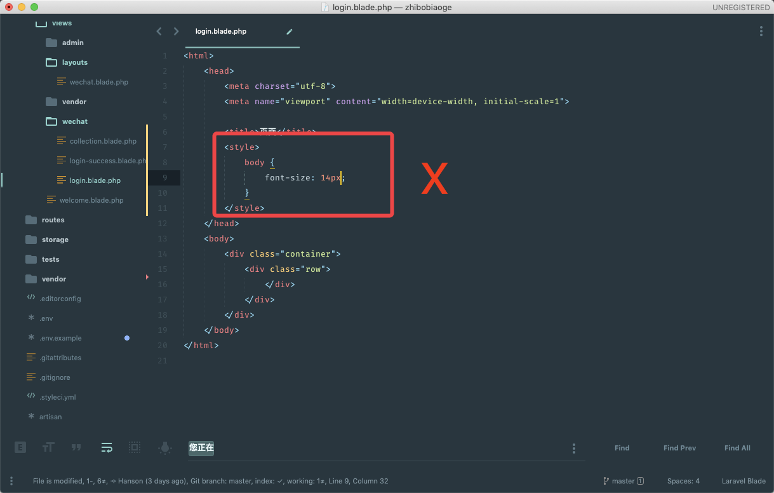This screenshot has width=774, height=493.
Task: Go forward with the right arrow
Action: (x=176, y=31)
